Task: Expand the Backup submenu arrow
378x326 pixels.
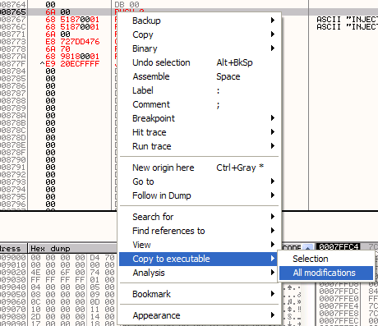Action: click(273, 21)
